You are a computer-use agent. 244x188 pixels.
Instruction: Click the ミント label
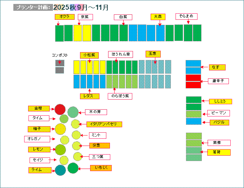tap(97, 136)
